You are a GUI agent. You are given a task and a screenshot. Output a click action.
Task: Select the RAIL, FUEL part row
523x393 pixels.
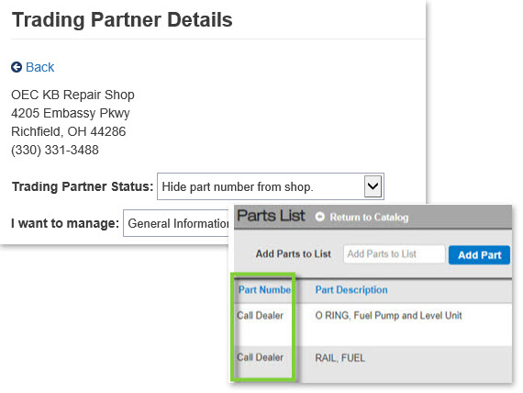tap(373, 365)
